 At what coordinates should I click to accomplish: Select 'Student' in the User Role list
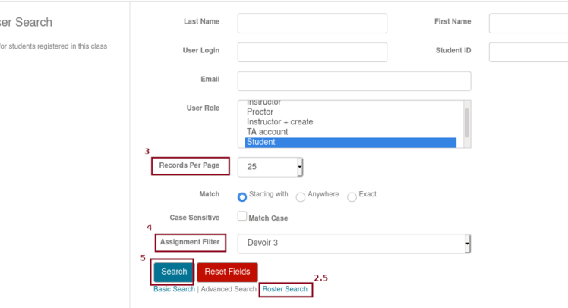pos(351,142)
